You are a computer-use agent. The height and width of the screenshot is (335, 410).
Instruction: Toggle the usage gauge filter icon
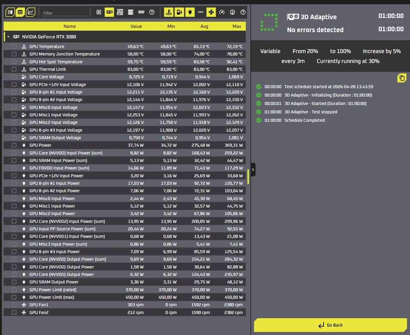(x=232, y=12)
